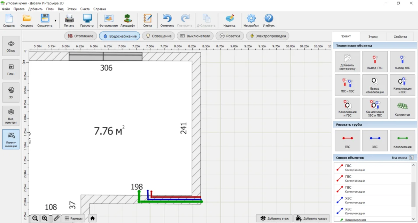This screenshot has width=418, height=223.
Task: Click the ruler measurement tool icon
Action: pyautogui.click(x=57, y=218)
